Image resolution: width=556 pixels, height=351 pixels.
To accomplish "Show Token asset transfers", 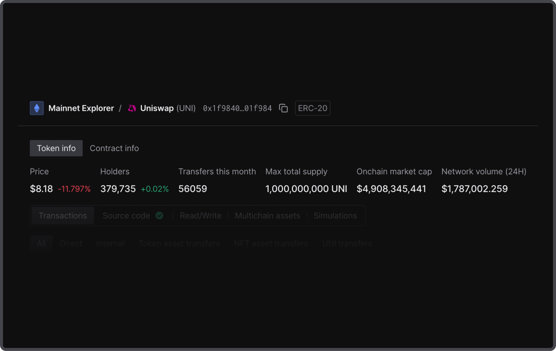I will [x=179, y=244].
